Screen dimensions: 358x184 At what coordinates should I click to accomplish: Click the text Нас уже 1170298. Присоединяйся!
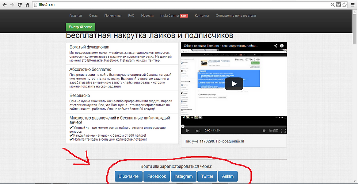pos(214,141)
